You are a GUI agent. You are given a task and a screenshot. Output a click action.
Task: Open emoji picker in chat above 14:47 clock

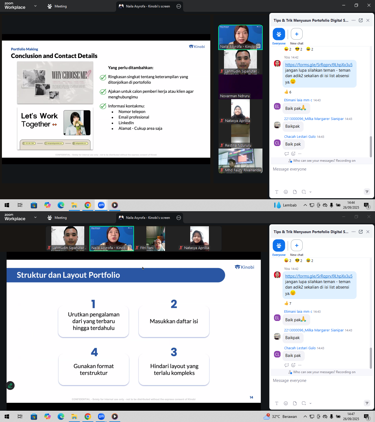click(286, 403)
